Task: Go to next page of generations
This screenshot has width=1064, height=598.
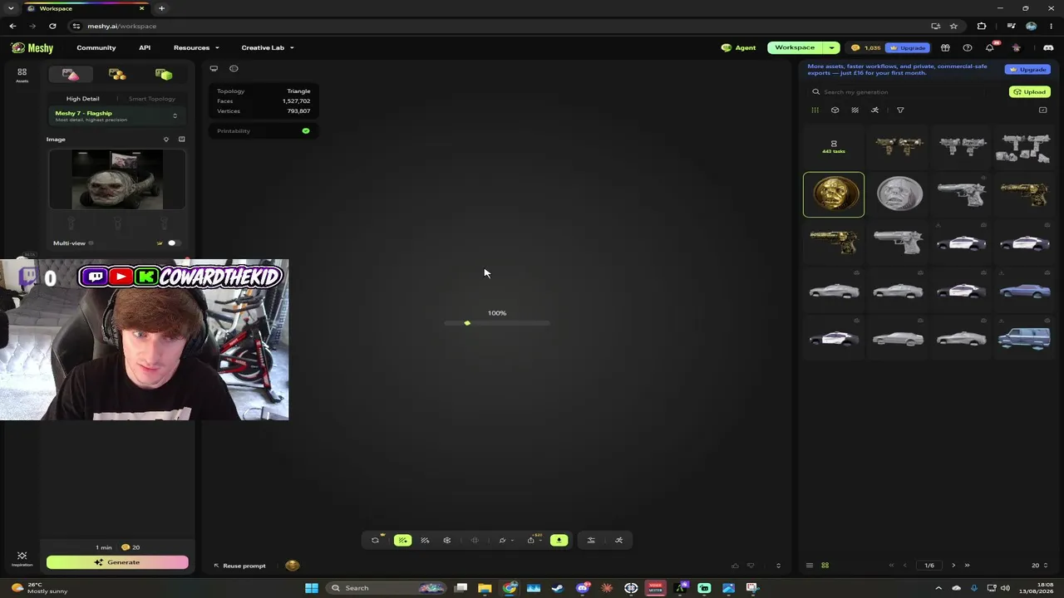Action: [x=953, y=566]
